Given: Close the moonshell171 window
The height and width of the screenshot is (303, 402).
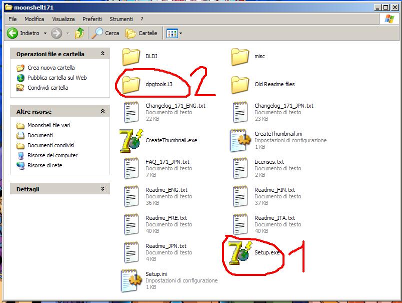Looking at the screenshot, I should tap(395, 8).
